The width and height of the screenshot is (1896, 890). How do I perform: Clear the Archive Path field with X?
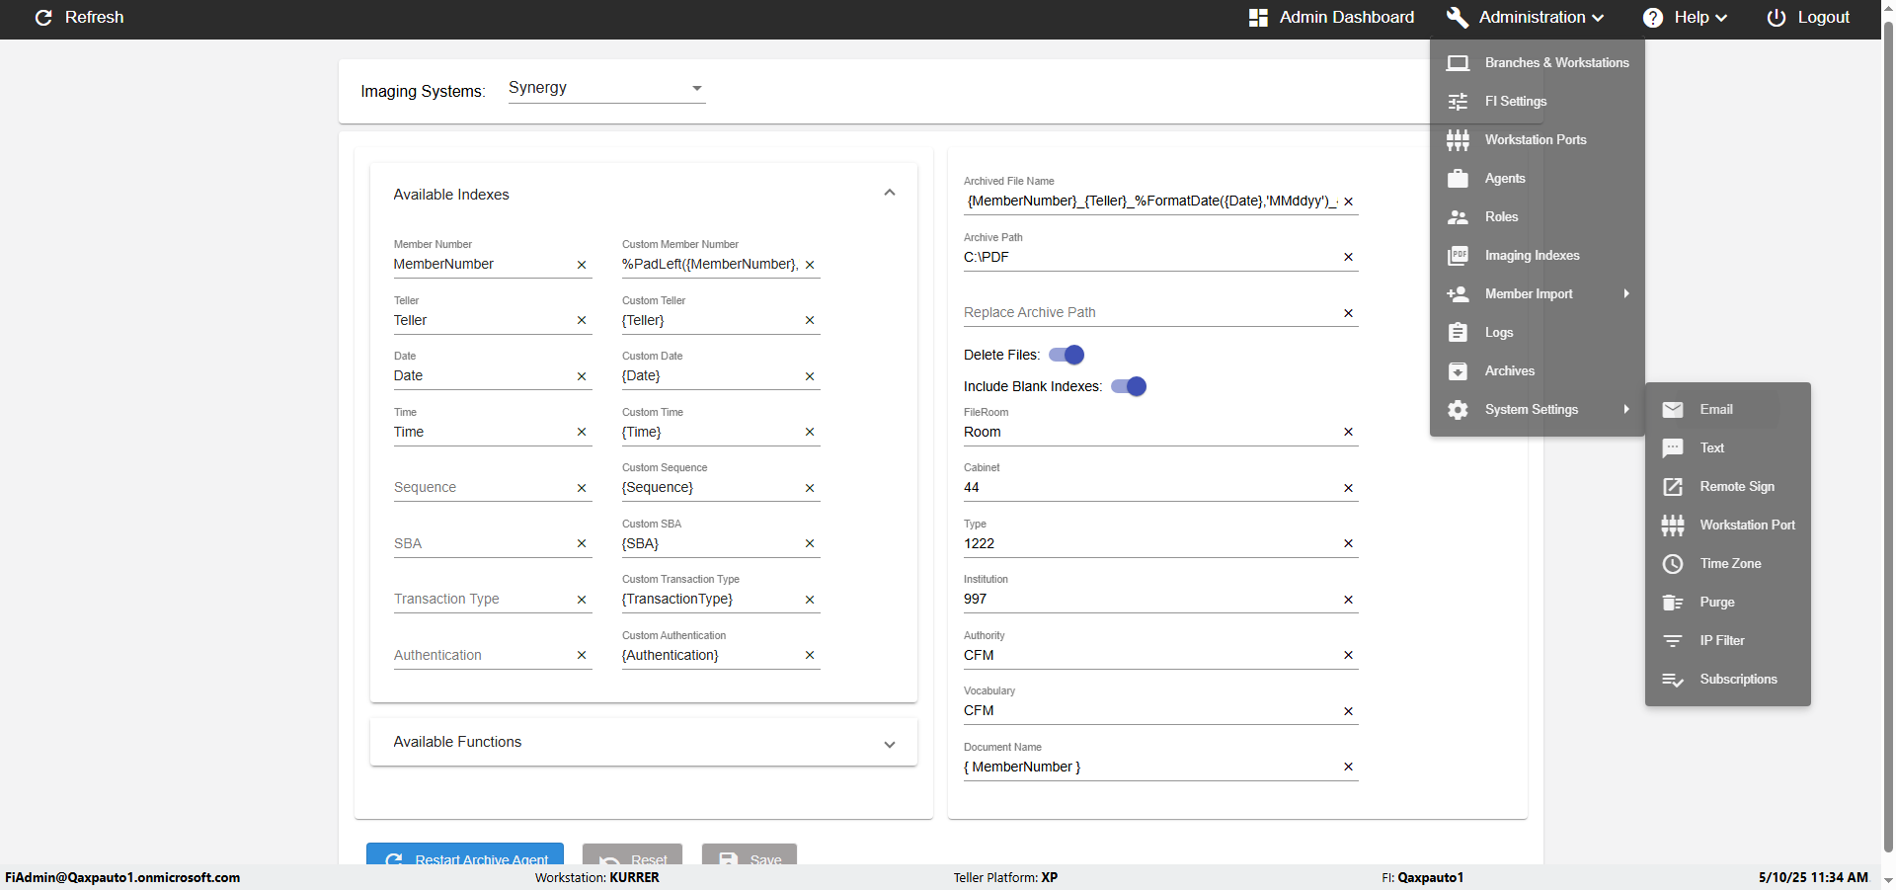[x=1348, y=258]
